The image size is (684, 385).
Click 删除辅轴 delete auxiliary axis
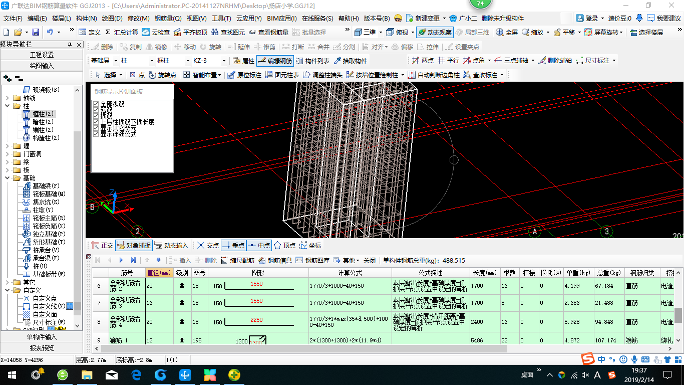coord(555,60)
